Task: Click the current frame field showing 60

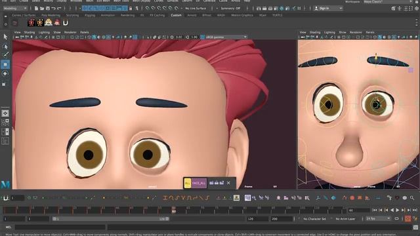Action: (358, 210)
